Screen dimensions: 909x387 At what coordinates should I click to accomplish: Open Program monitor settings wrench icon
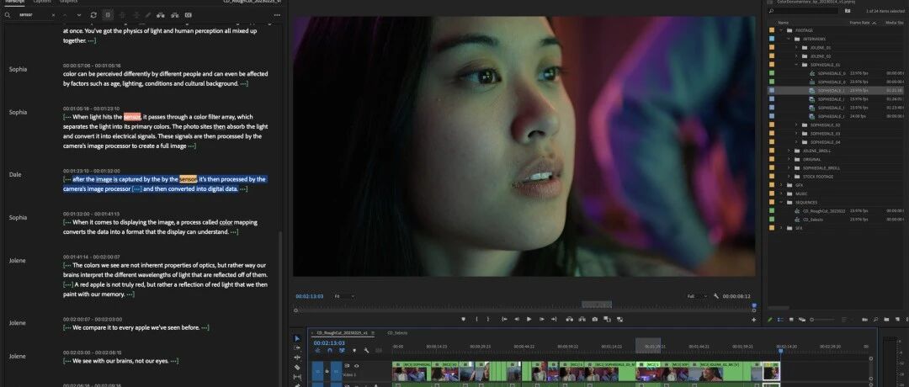[716, 296]
